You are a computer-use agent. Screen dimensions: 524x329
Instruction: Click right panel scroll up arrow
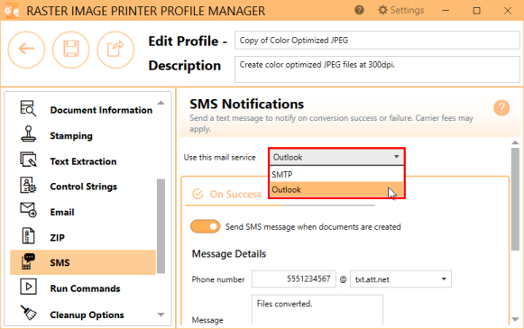[x=515, y=142]
